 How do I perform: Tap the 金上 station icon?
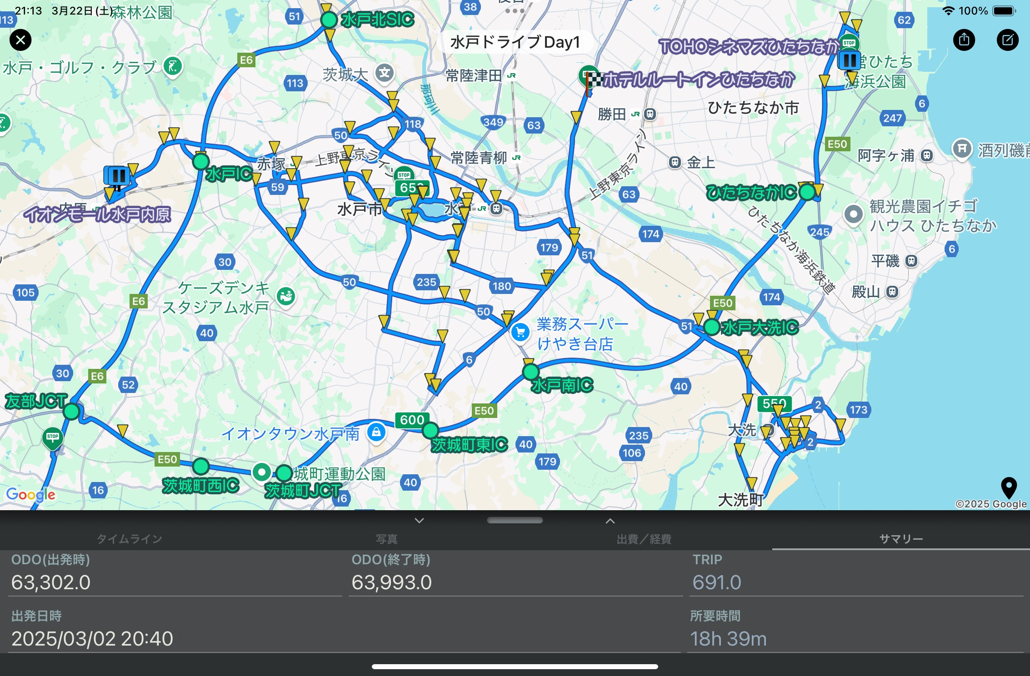pyautogui.click(x=675, y=162)
